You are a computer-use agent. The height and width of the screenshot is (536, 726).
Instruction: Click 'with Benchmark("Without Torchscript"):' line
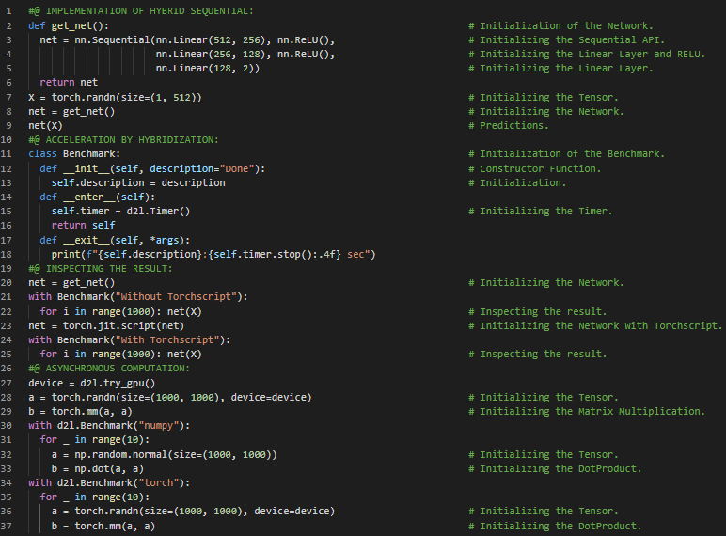(137, 297)
